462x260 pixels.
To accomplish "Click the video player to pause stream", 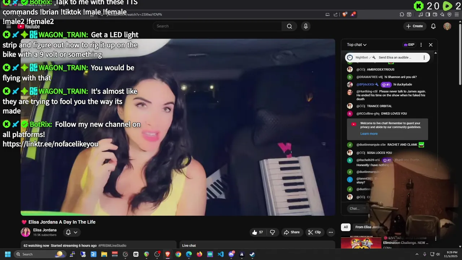I will [178, 127].
